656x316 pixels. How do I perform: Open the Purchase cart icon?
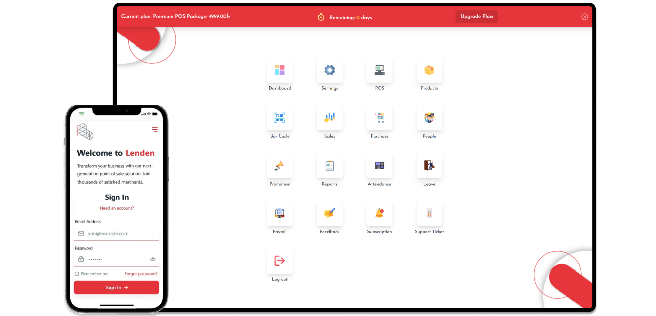pyautogui.click(x=379, y=118)
